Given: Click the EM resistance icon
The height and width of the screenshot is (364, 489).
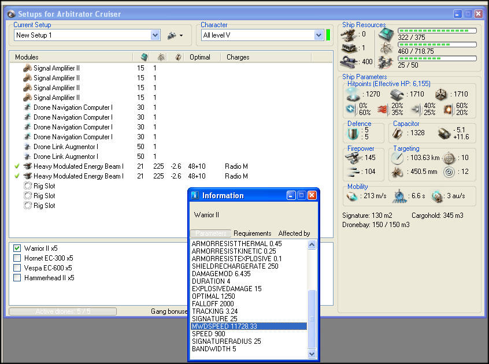Looking at the screenshot, I should point(351,109).
